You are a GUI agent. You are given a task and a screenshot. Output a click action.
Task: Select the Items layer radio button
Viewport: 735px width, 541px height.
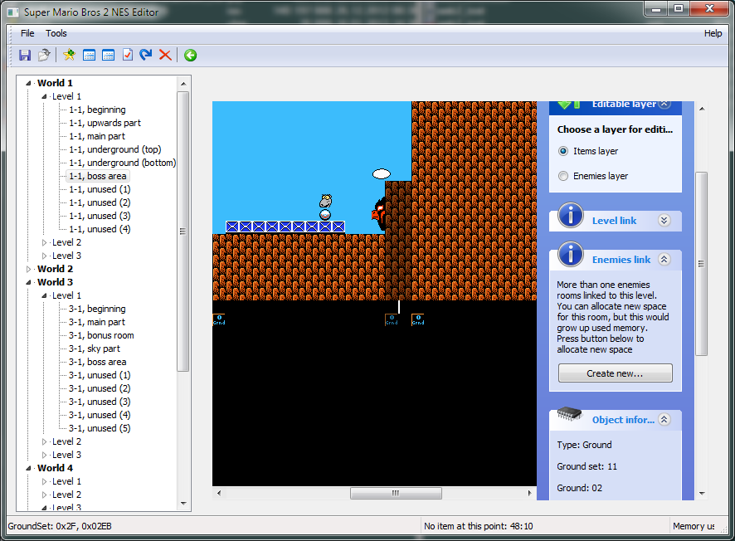click(563, 151)
